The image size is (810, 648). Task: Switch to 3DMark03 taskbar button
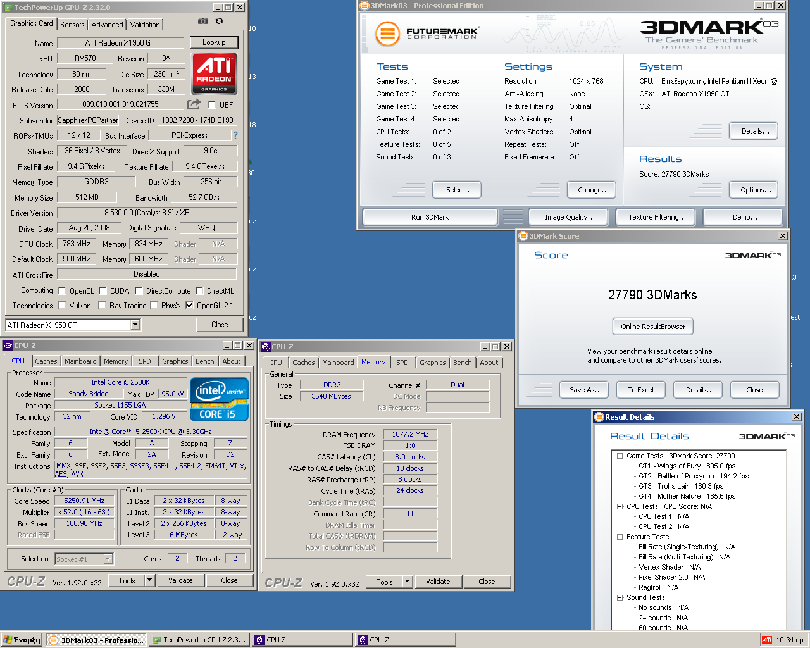[x=96, y=640]
